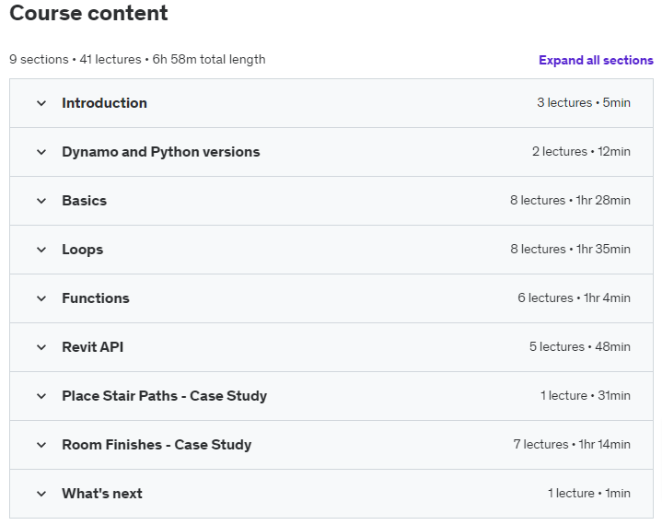Expand Dynamo and Python versions chevron
The width and height of the screenshot is (662, 525).
click(x=41, y=152)
